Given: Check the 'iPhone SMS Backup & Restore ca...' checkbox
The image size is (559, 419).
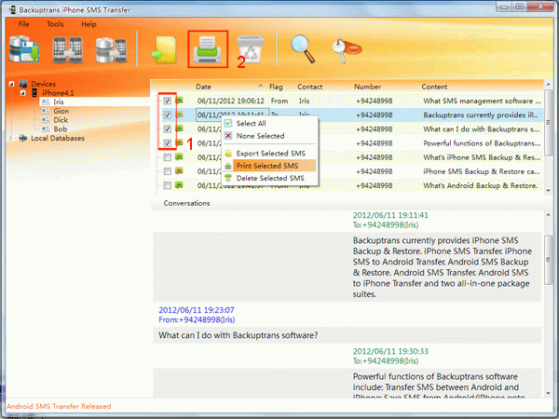Looking at the screenshot, I should click(167, 171).
